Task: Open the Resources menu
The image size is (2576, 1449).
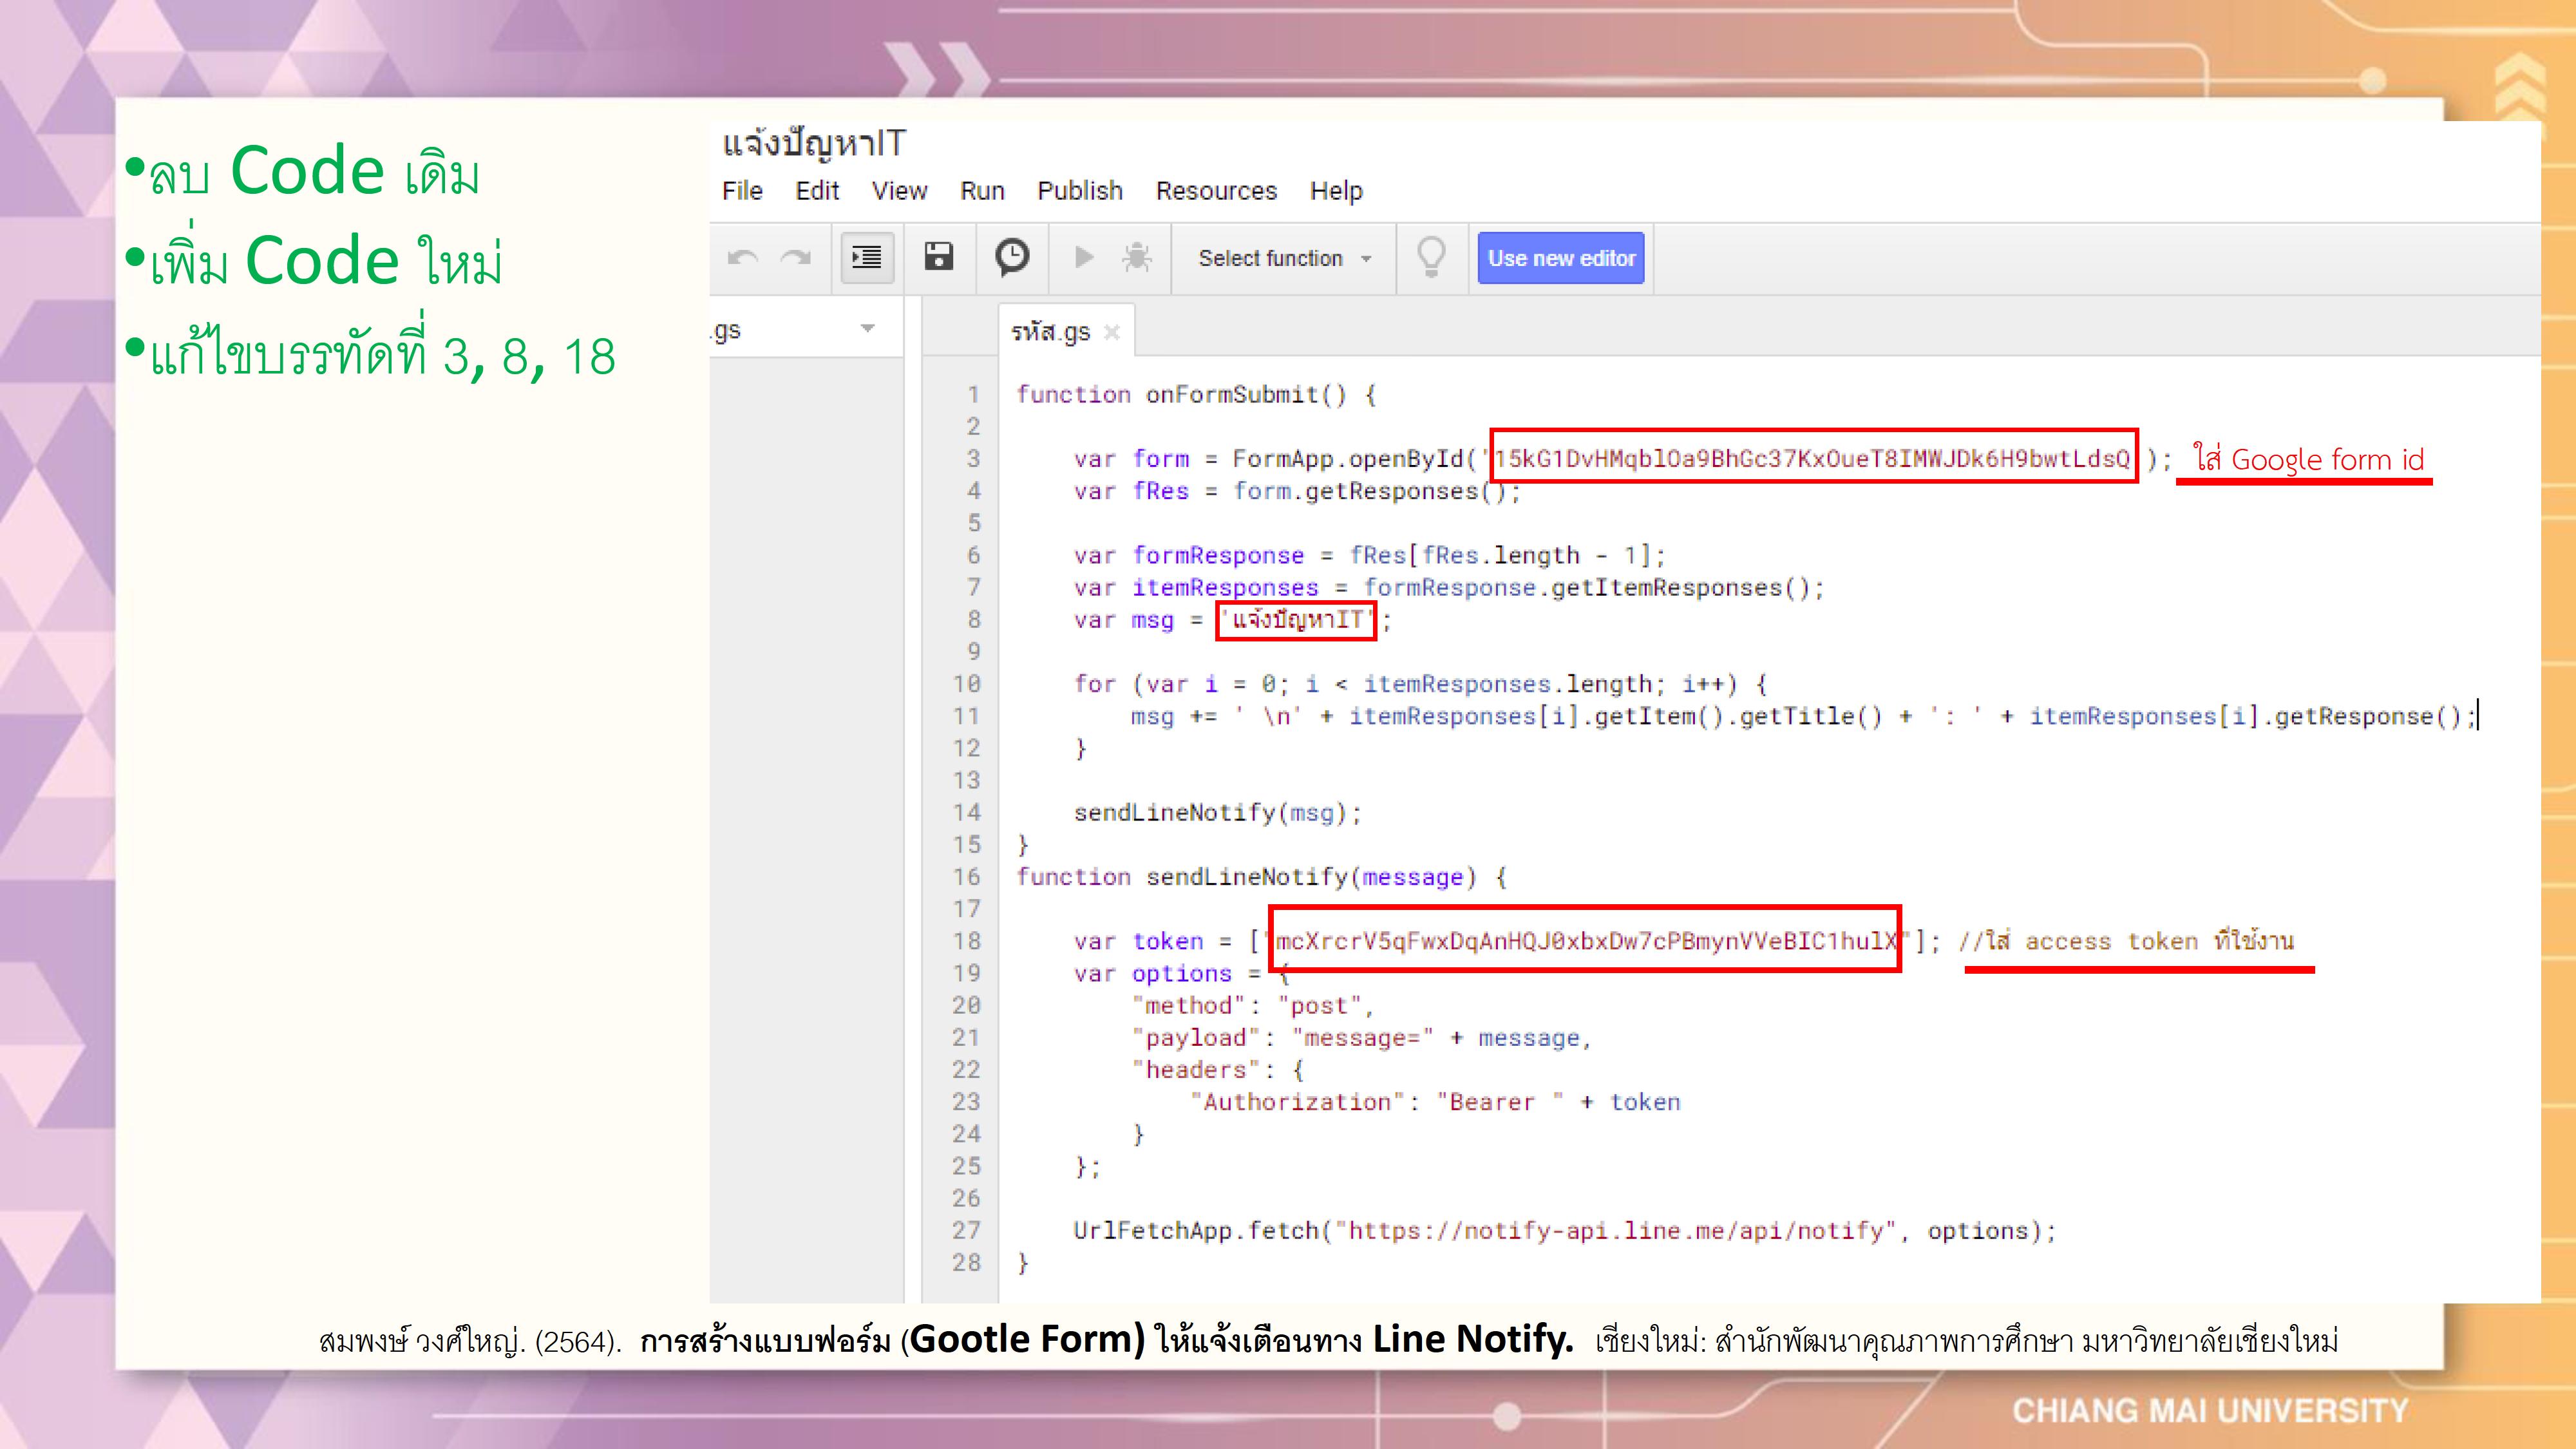Action: click(1216, 190)
